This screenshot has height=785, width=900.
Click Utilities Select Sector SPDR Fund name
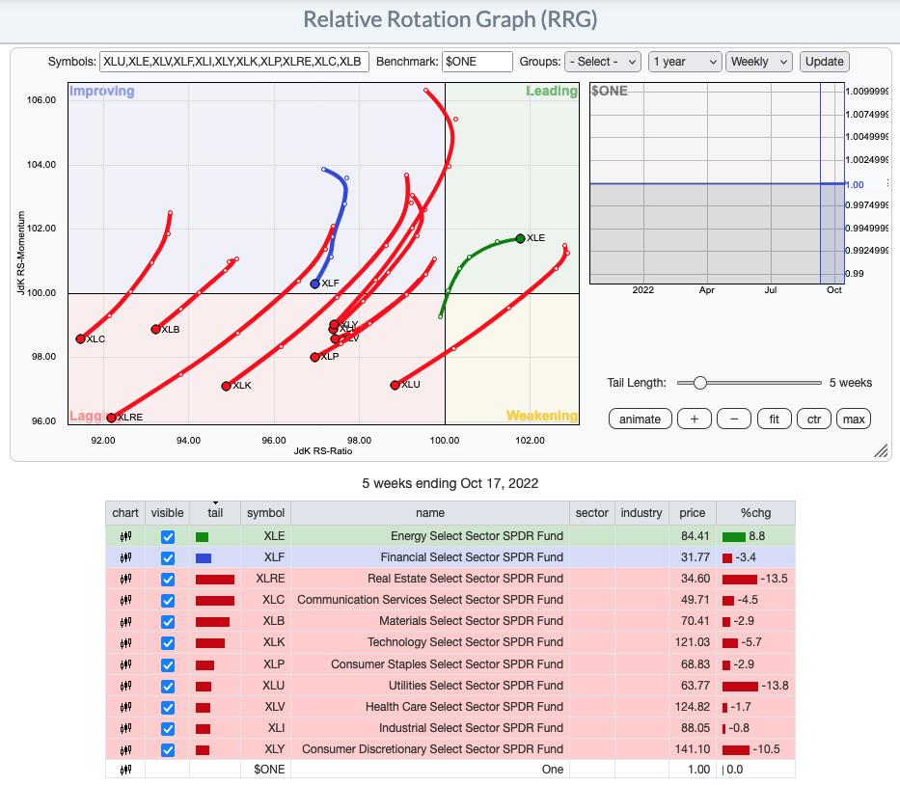pyautogui.click(x=476, y=685)
